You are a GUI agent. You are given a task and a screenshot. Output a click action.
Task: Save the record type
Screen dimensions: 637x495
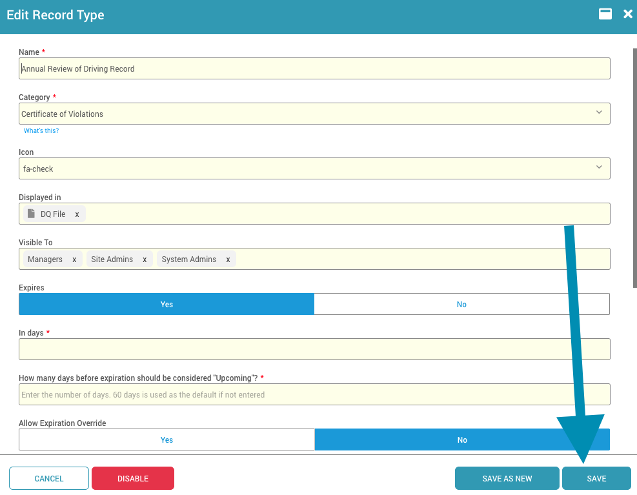tap(596, 479)
